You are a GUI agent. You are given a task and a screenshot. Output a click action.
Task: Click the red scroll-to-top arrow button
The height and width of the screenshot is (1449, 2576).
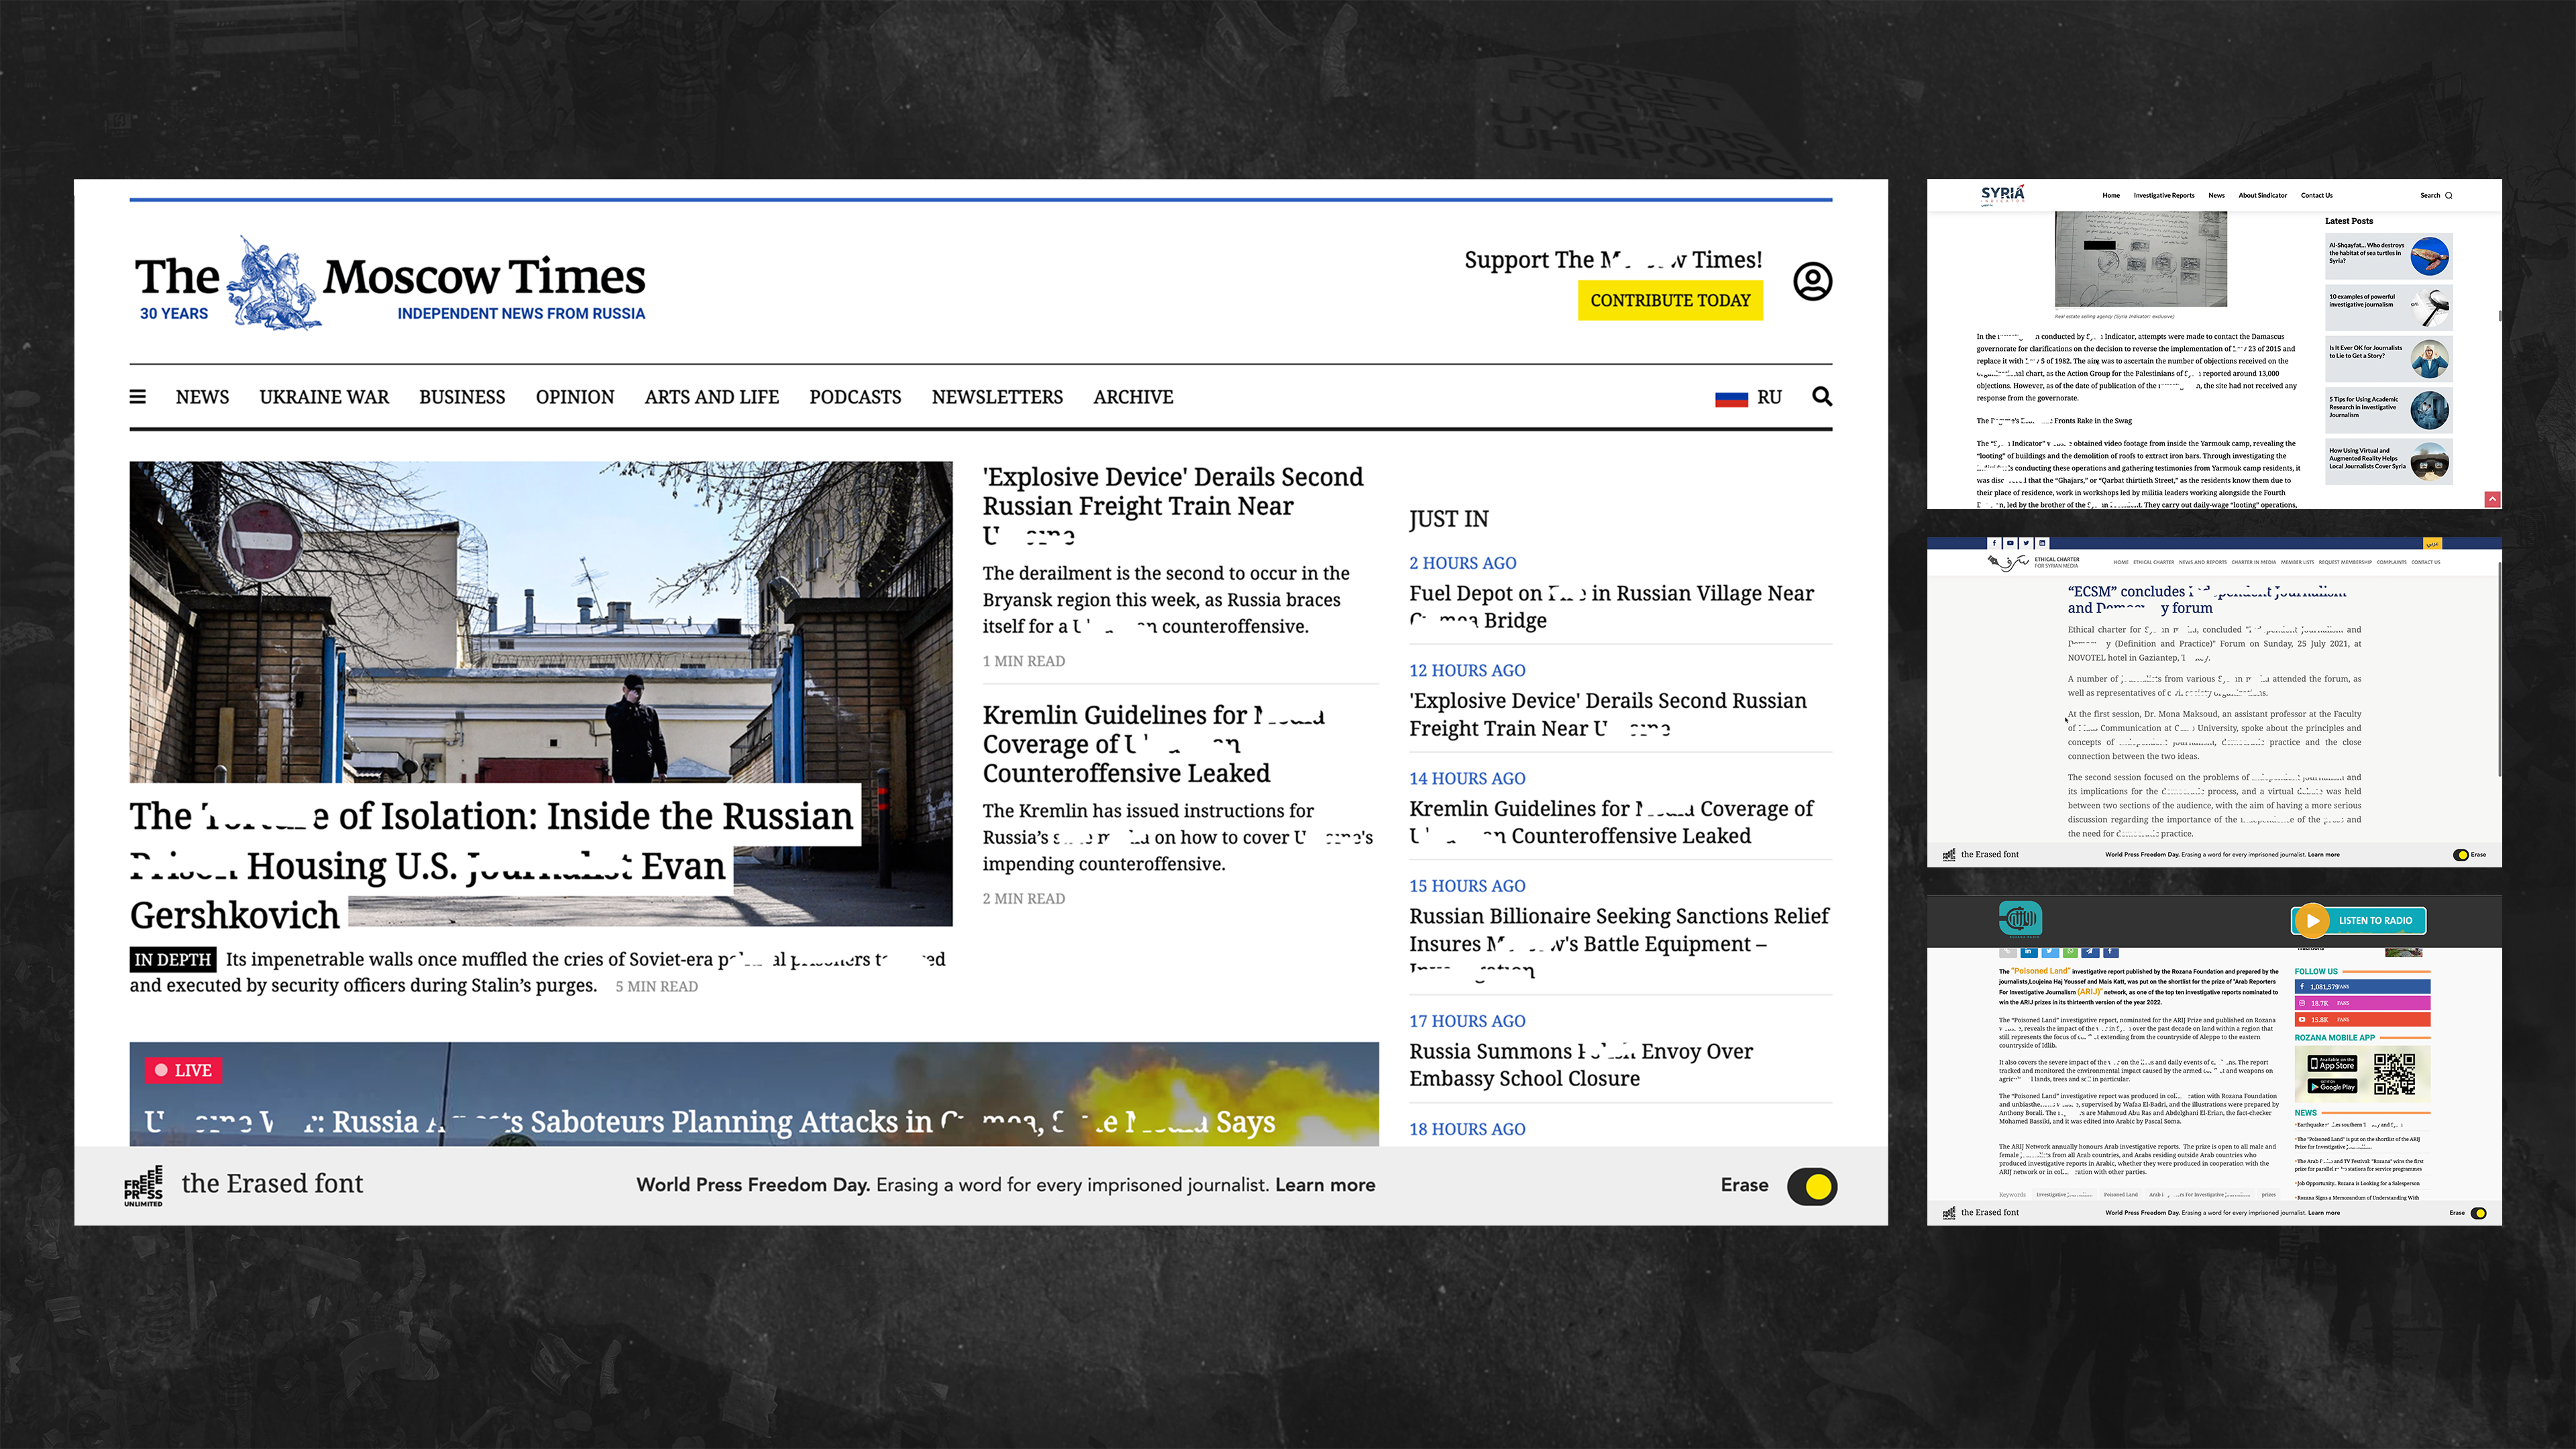coord(2492,499)
